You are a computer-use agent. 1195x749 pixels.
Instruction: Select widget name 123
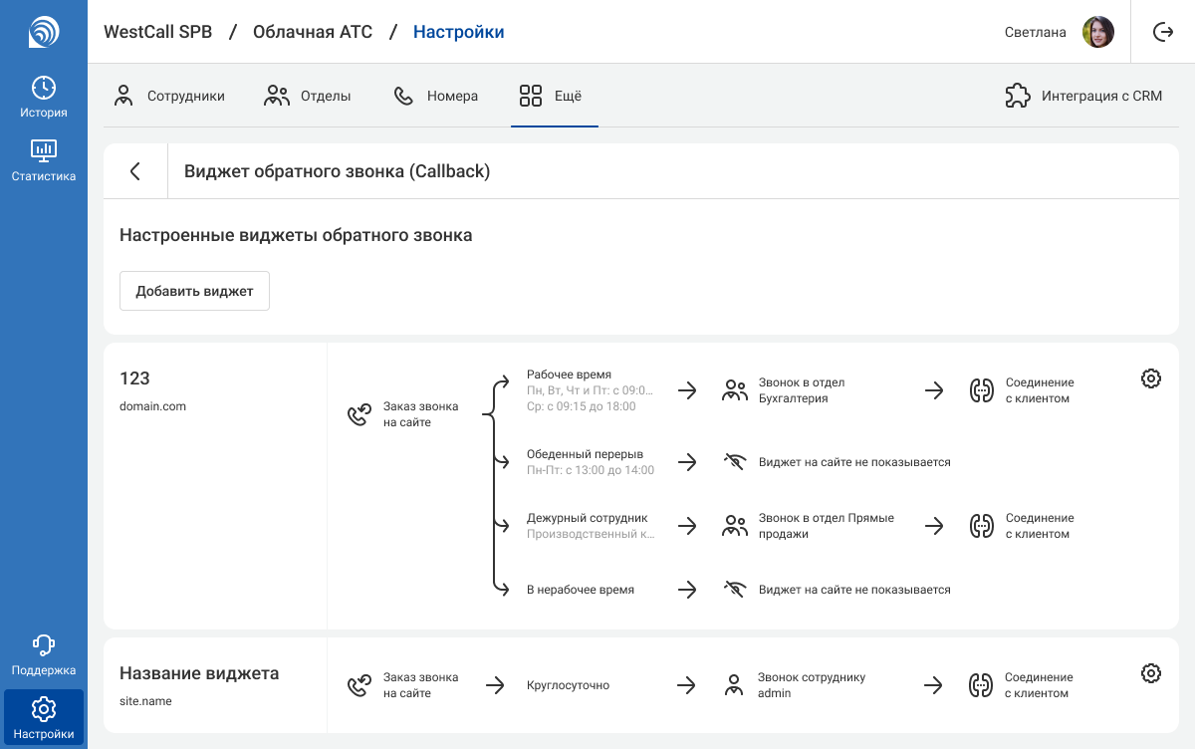[x=134, y=378]
